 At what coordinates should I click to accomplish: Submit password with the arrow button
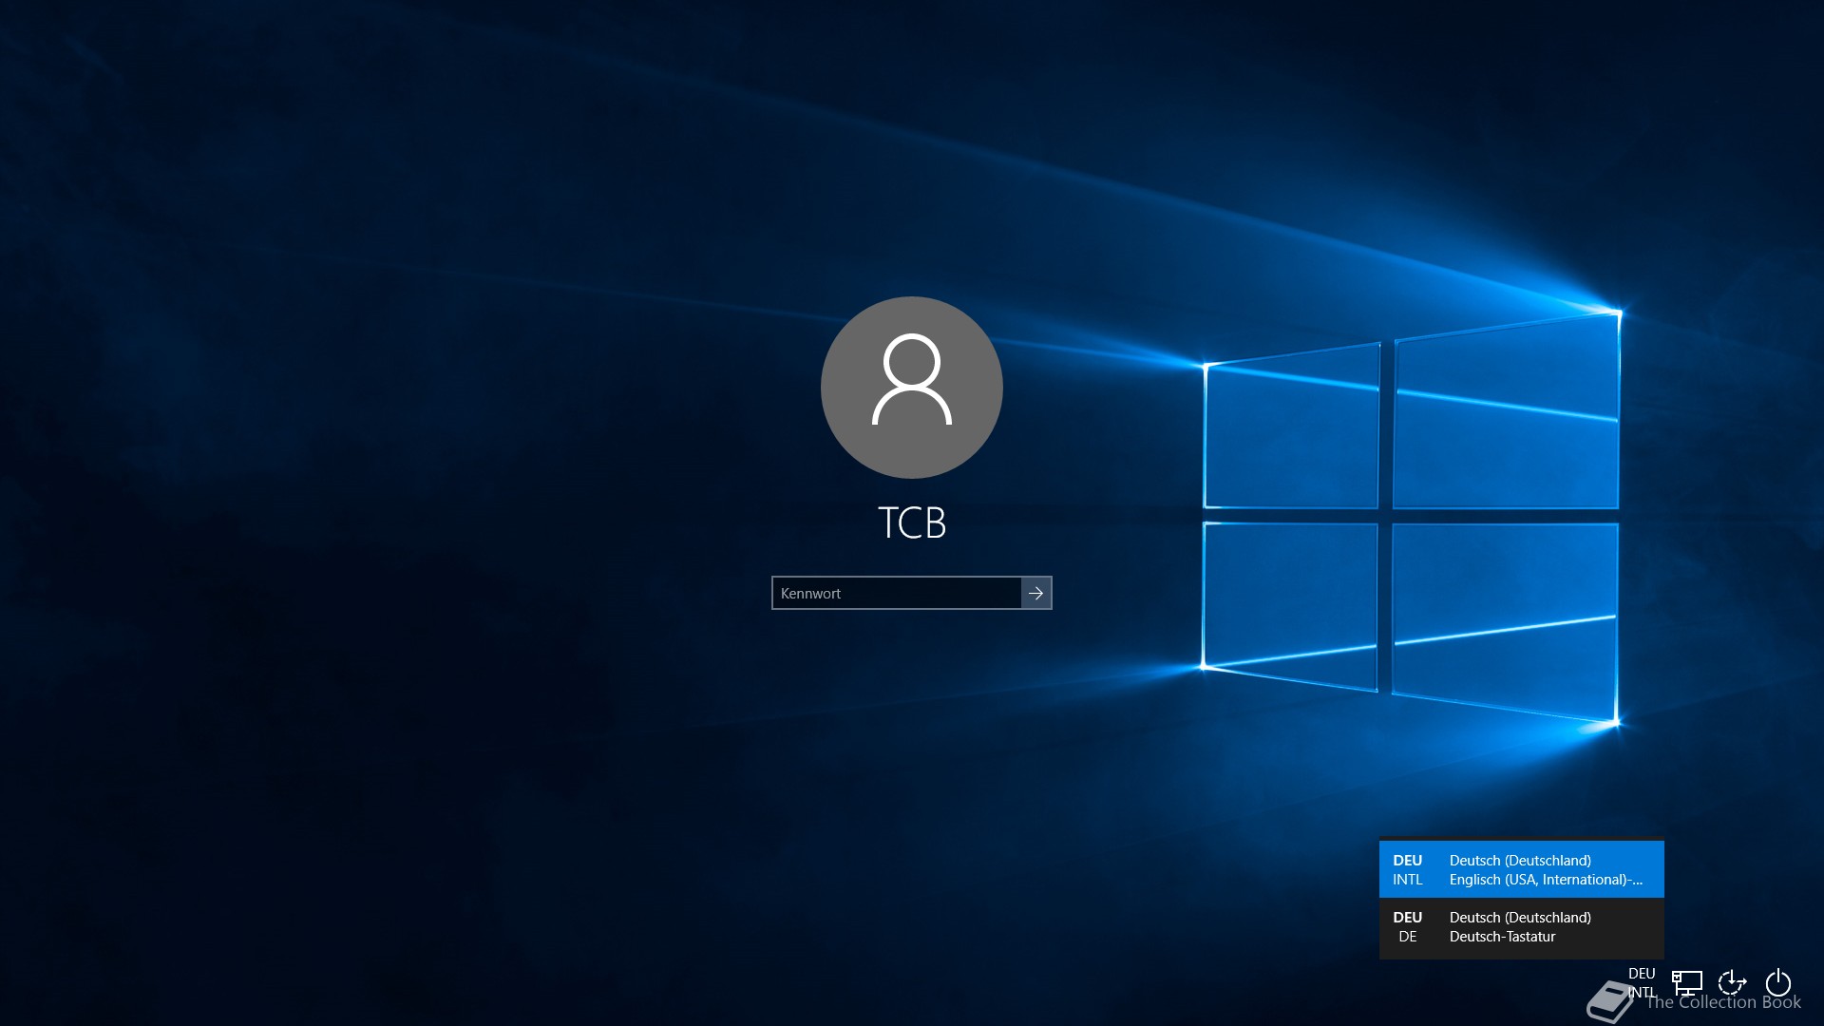1036,593
